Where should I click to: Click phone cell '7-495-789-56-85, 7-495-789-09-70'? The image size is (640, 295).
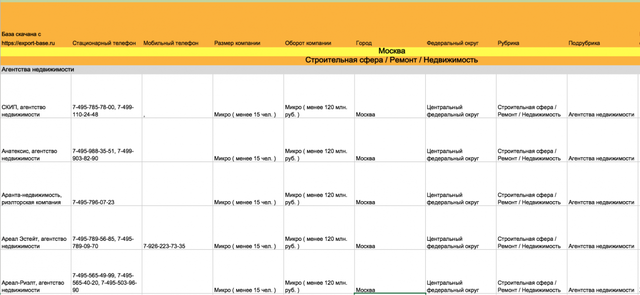[107, 228]
